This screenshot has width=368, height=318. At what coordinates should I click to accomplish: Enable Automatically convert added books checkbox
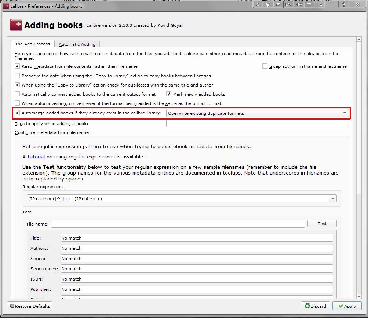pyautogui.click(x=17, y=94)
